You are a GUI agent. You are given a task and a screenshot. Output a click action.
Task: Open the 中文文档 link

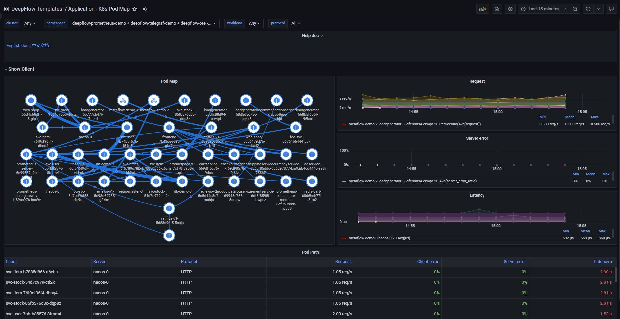(x=40, y=45)
